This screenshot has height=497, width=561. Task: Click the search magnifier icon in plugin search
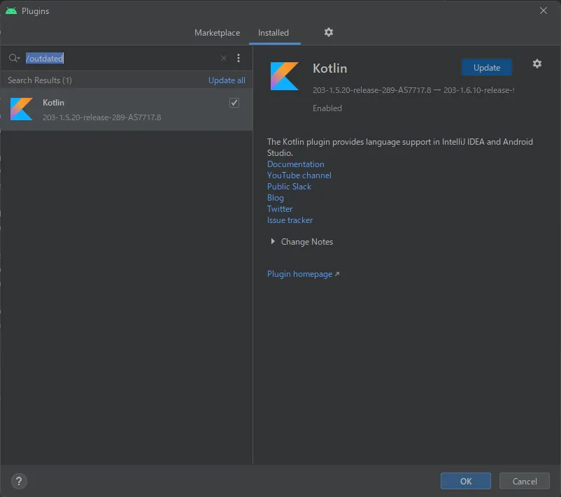(x=13, y=59)
